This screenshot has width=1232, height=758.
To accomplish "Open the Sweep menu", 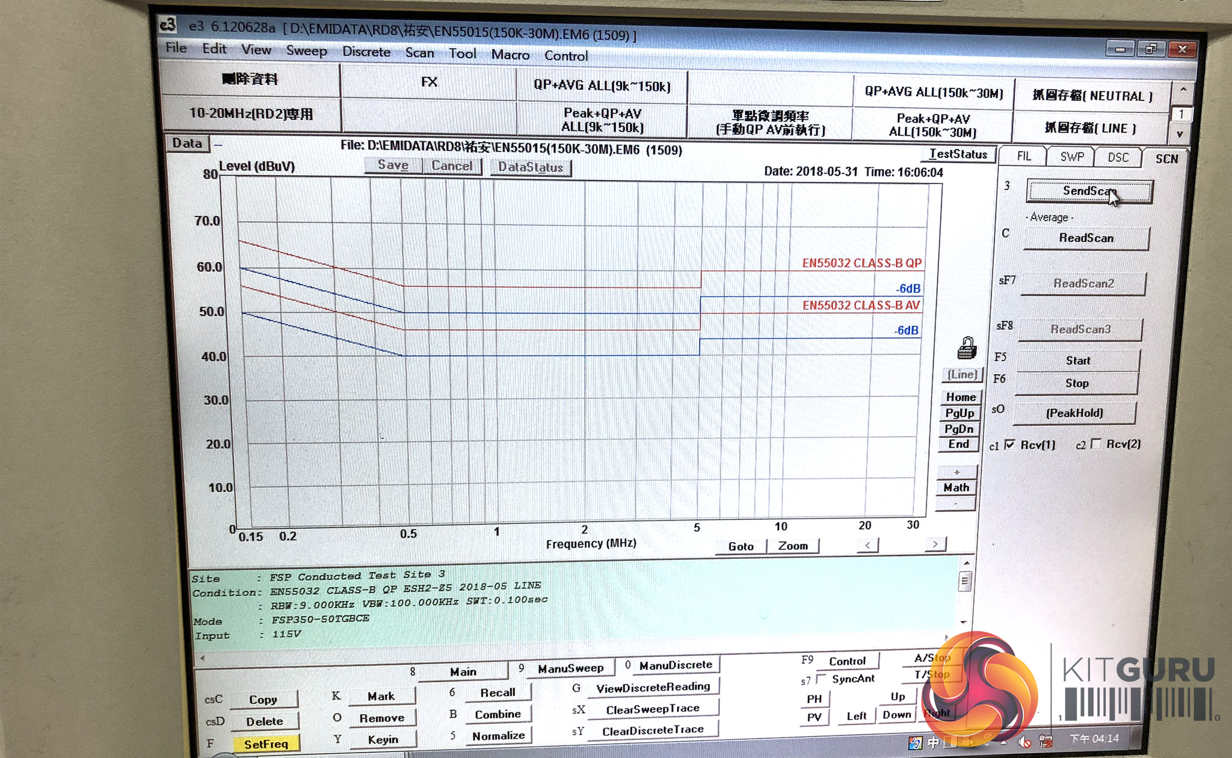I will (x=306, y=51).
